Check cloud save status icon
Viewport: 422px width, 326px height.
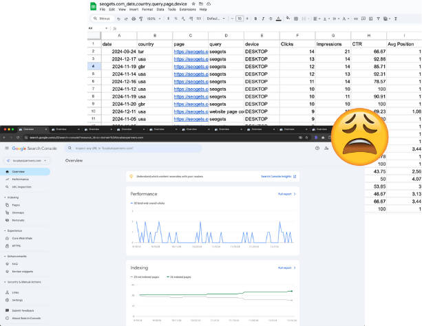pyautogui.click(x=209, y=3)
